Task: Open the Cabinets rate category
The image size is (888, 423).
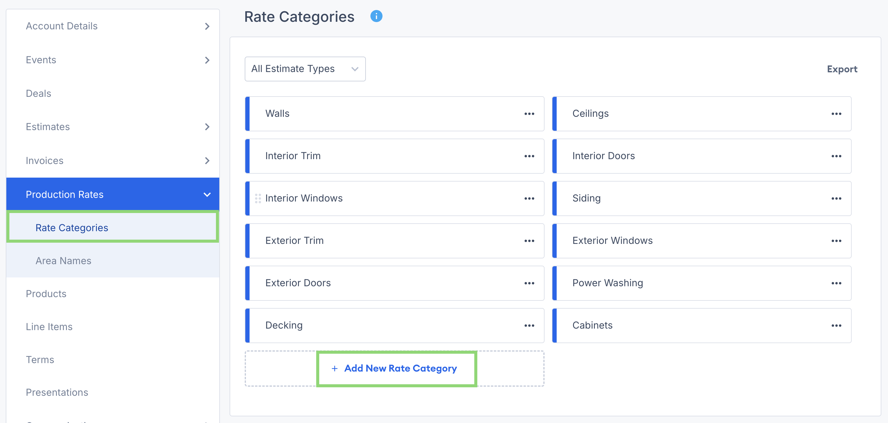Action: [x=701, y=326]
